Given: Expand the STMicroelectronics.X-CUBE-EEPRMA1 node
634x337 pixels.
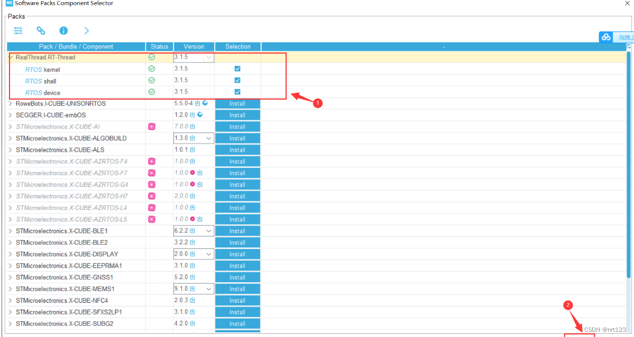Looking at the screenshot, I should pos(10,266).
